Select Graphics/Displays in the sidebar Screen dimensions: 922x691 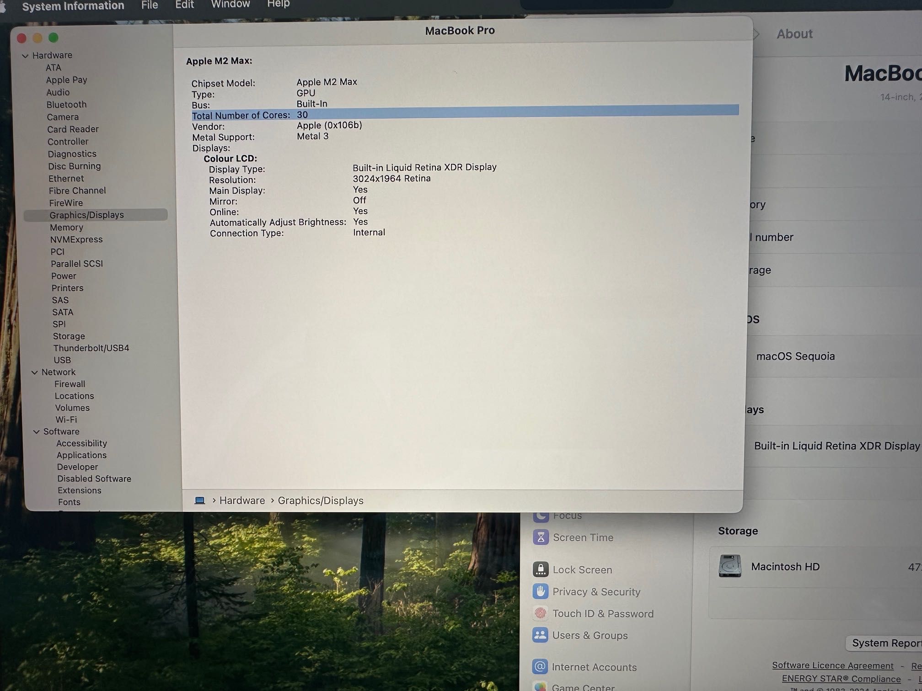point(96,215)
